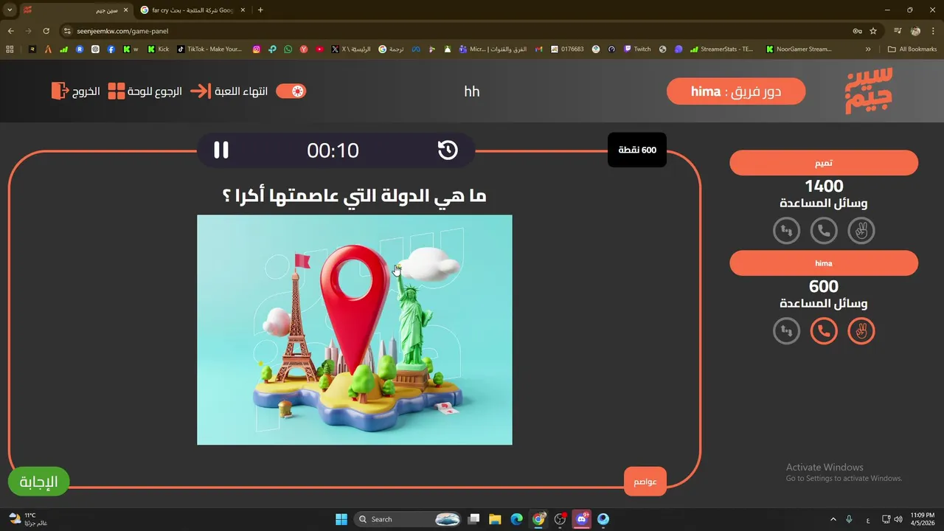This screenshot has width=944, height=531.
Task: Open the Twitch bookmark
Action: 638,49
